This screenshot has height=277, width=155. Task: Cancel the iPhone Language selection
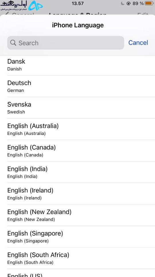point(138,43)
